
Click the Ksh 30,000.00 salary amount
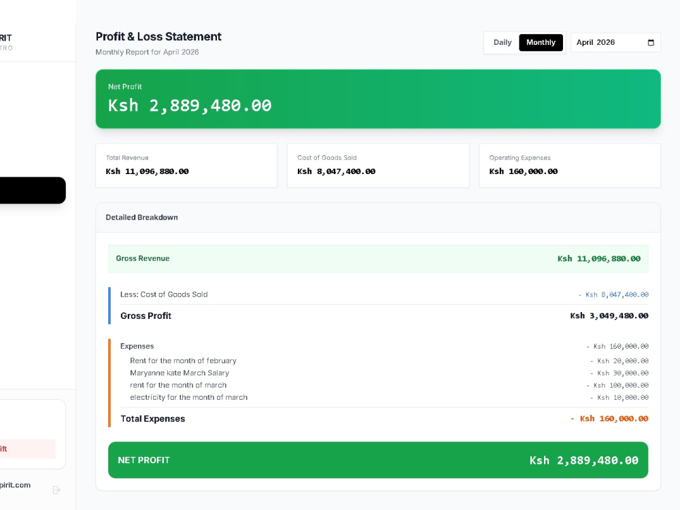pos(619,373)
